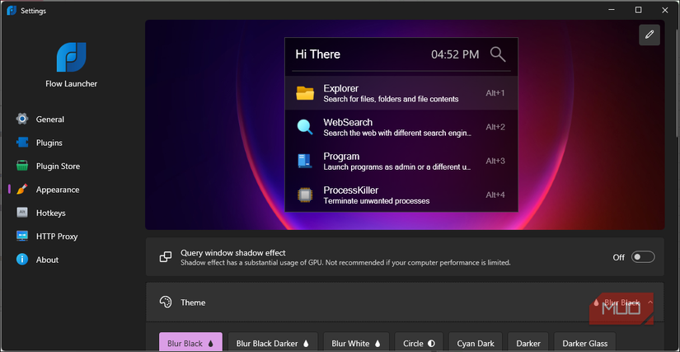Click the Query window shadow effect title
Screen dimensions: 680x352
[233, 253]
